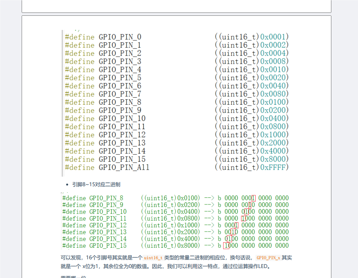Click the GPIO_PIN_5 define name
The image size is (358, 278).
coord(120,78)
